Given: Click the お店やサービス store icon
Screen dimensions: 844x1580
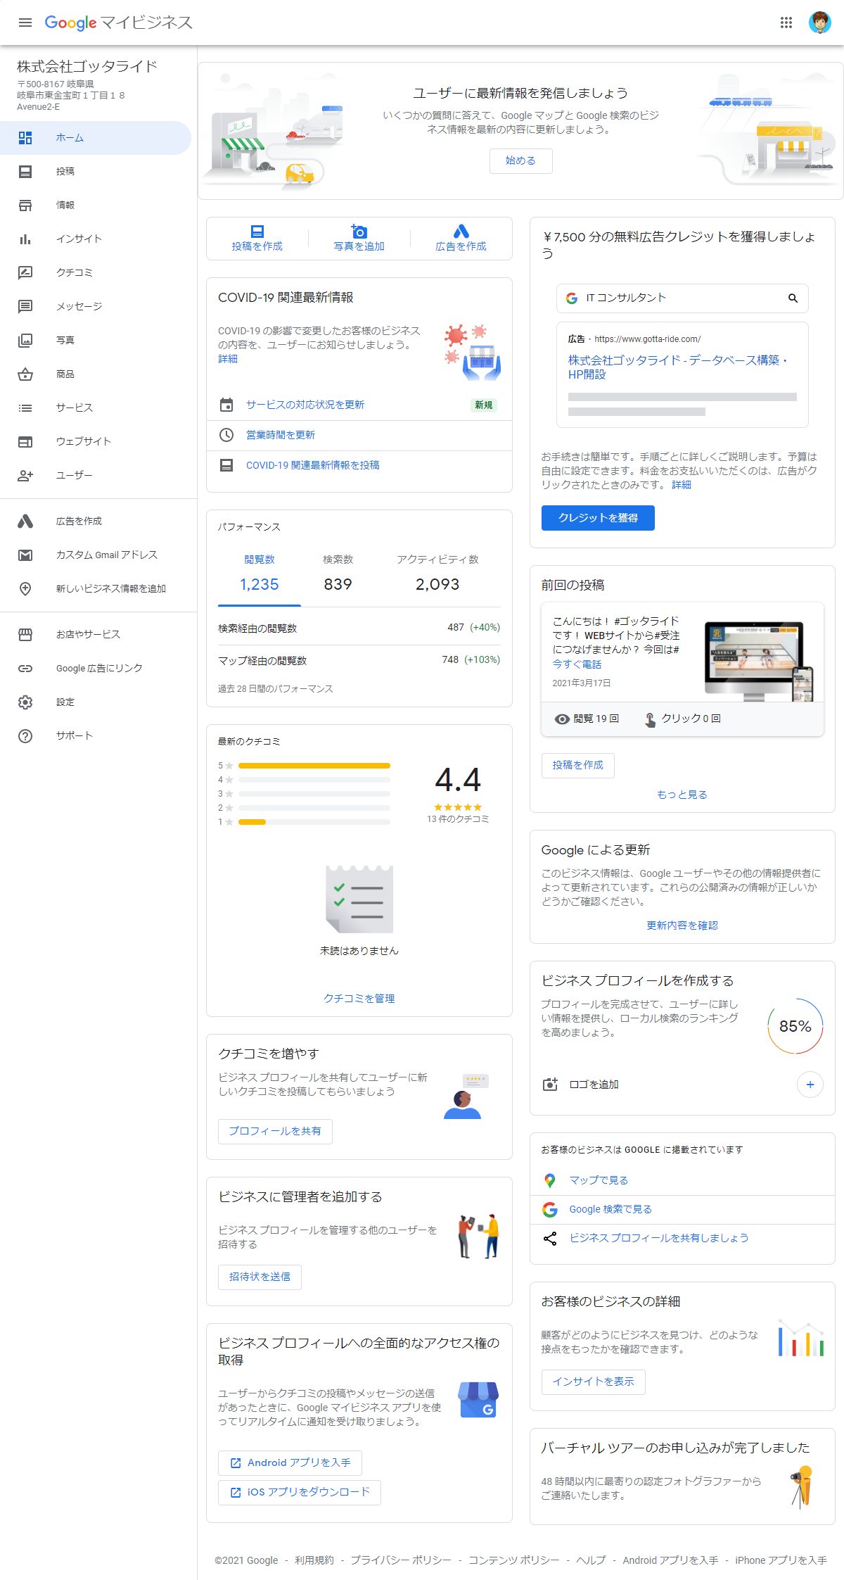Looking at the screenshot, I should click(x=25, y=635).
